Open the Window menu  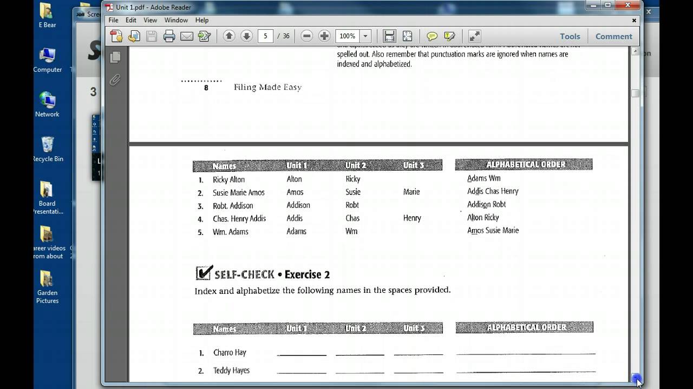[x=176, y=20]
